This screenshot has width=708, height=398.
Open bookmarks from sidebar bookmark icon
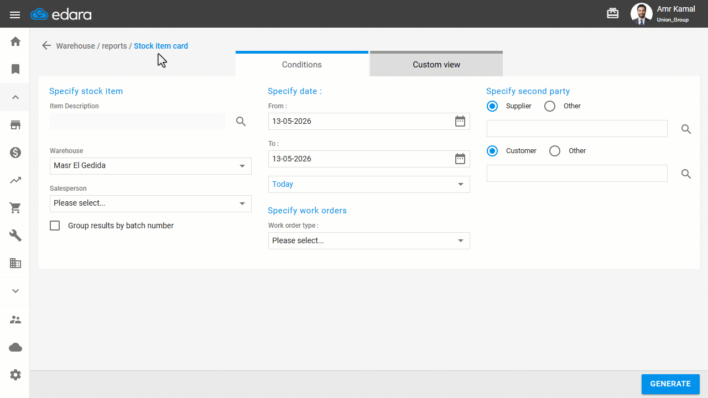point(15,69)
